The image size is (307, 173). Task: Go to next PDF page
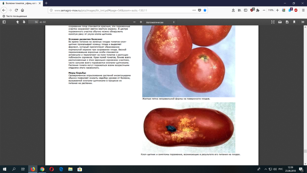(24, 22)
